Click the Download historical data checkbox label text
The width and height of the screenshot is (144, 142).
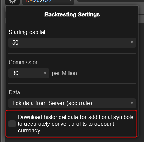point(76,124)
